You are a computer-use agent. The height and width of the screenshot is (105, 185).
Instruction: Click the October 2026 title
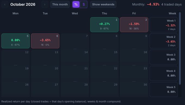[x=23, y=4]
